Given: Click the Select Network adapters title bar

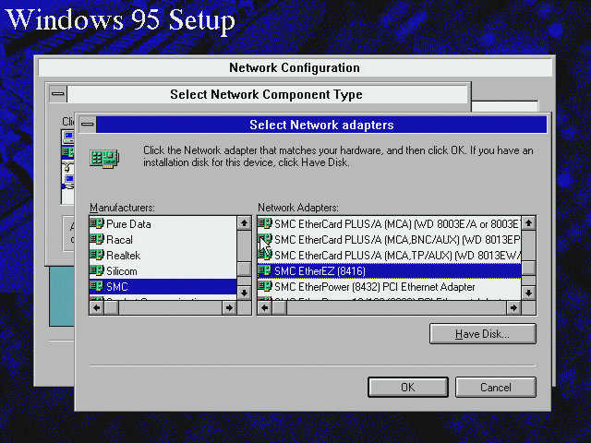Looking at the screenshot, I should pyautogui.click(x=321, y=125).
